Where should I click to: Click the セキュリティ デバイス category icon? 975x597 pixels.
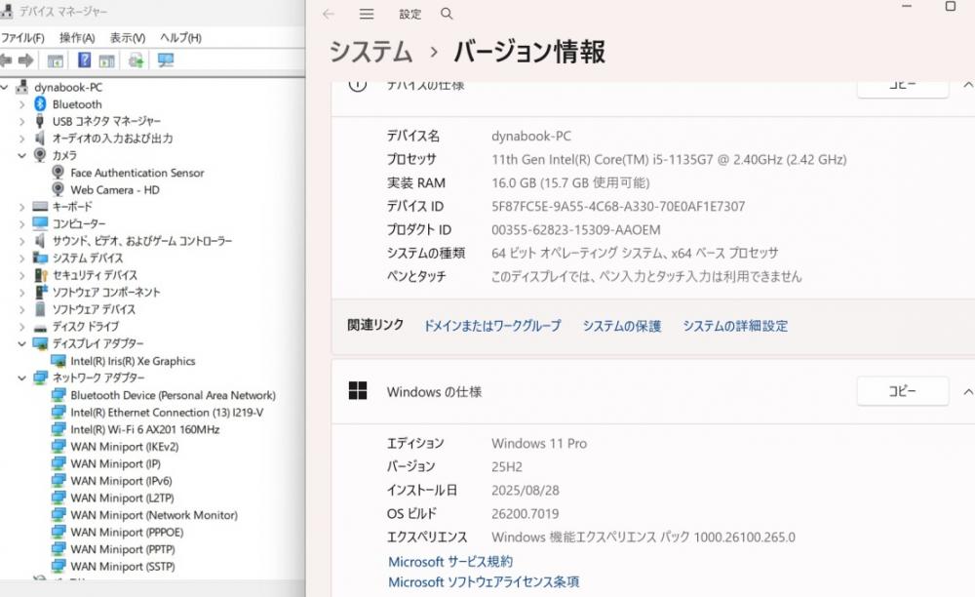coord(41,275)
